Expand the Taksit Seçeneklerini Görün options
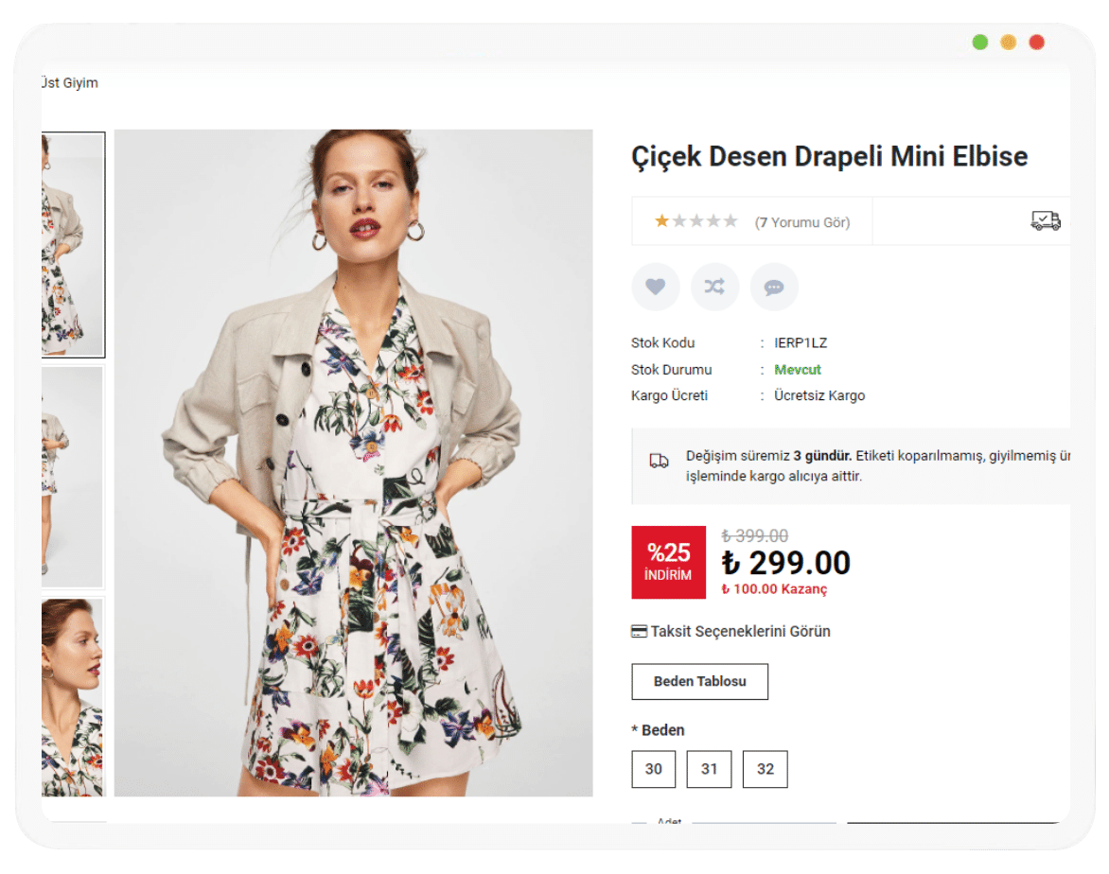 click(x=740, y=631)
